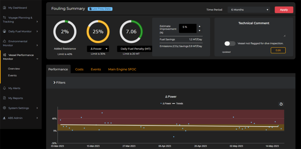Select the Daily Fuel Monitor gauge icon
Screen dimensions: 301x149
click(4, 31)
